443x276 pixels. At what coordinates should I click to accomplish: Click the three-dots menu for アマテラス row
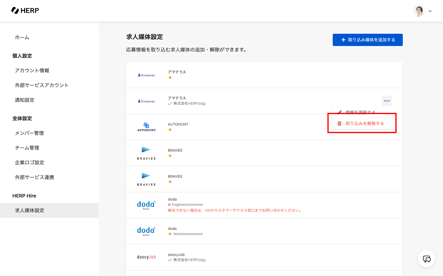[x=387, y=101]
